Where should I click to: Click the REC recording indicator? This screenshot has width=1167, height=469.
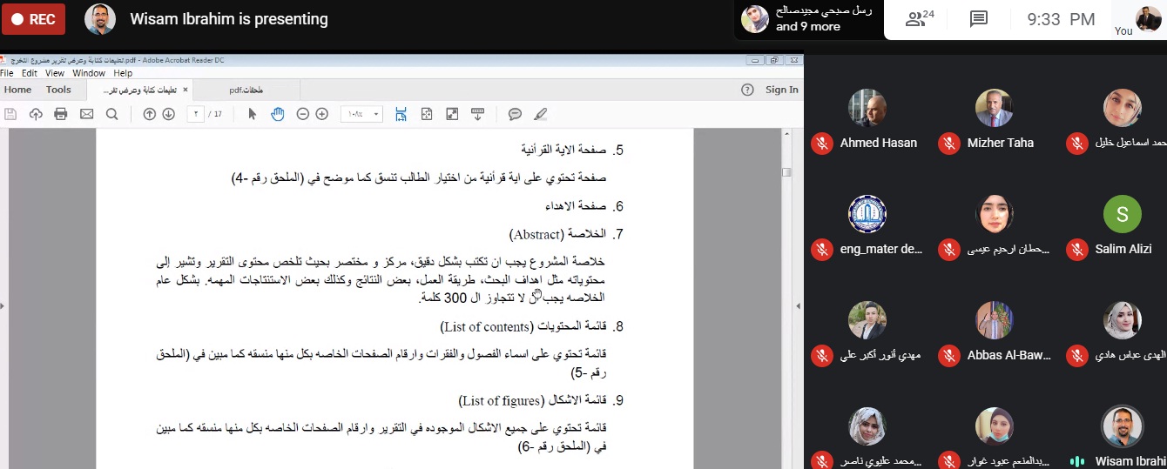[x=33, y=19]
